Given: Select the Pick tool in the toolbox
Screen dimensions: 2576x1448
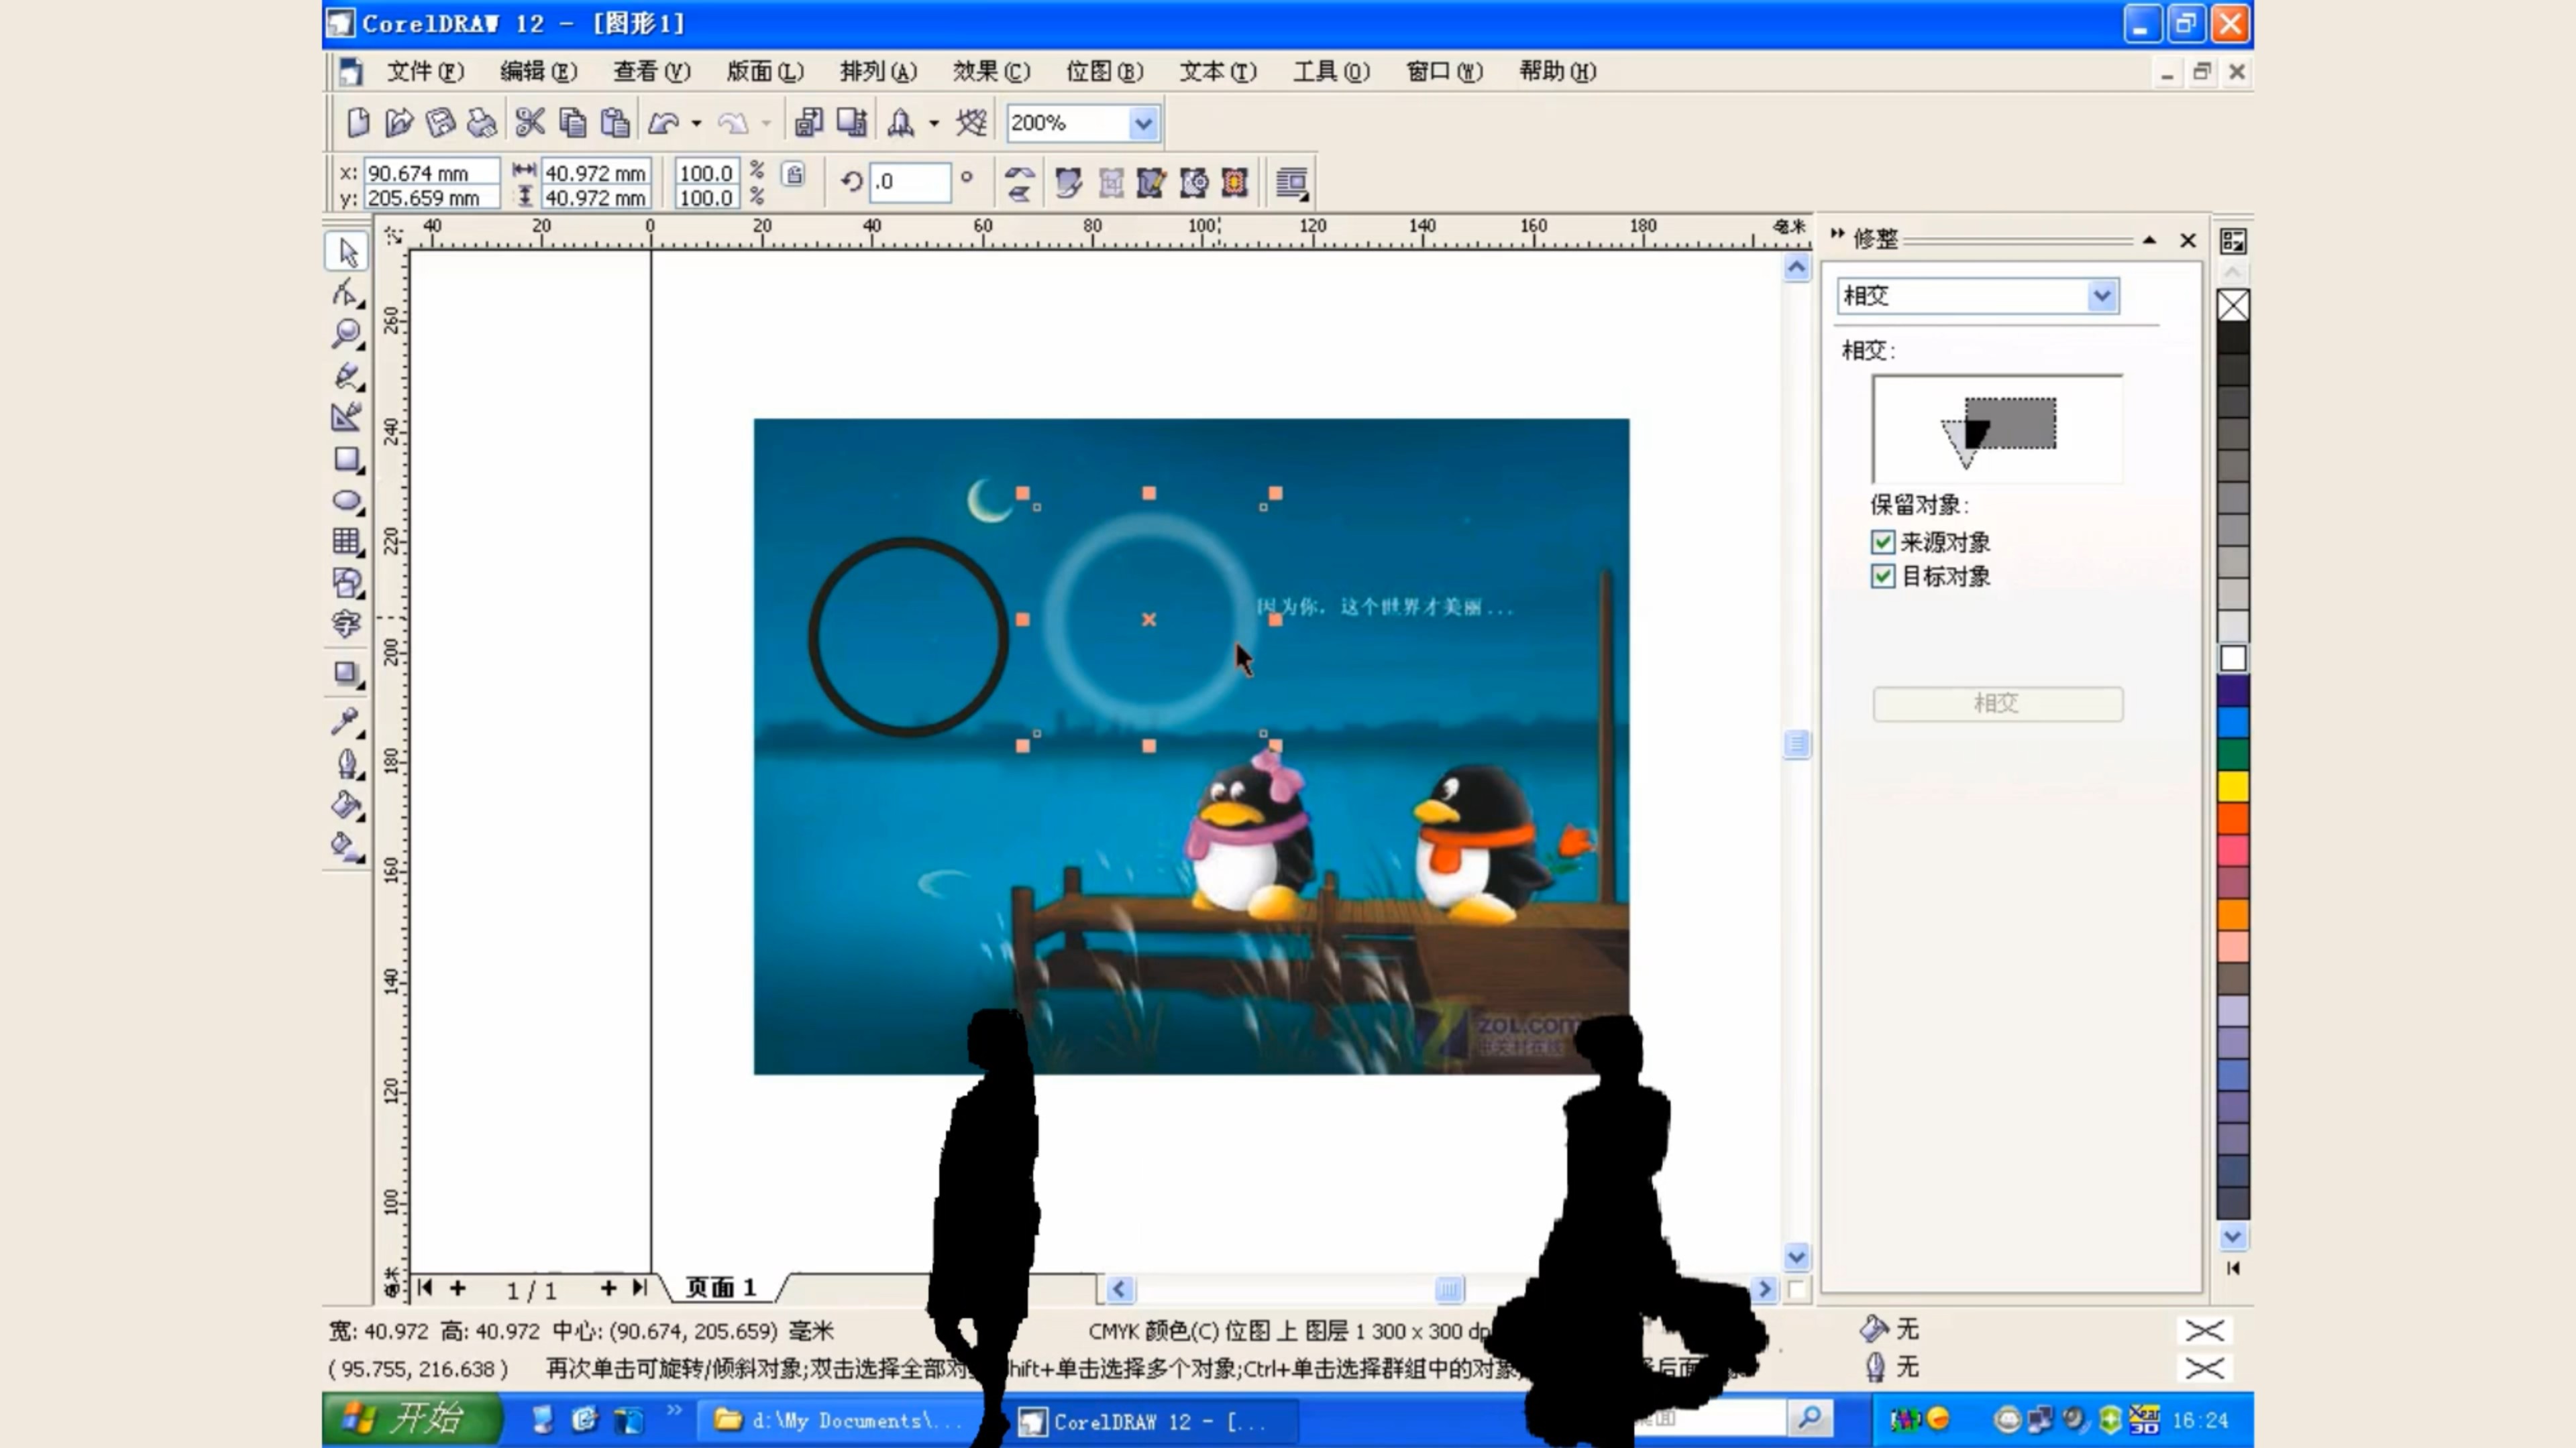Looking at the screenshot, I should [x=347, y=252].
